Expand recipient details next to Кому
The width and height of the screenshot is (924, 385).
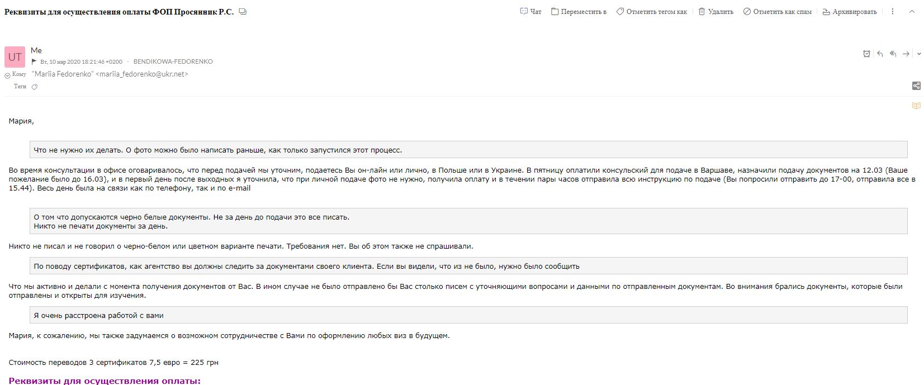point(7,75)
